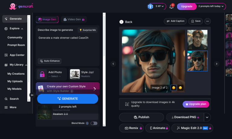Click the top thumbnail in right history strip
Screen dimensions: 232x139
(x=229, y=18)
